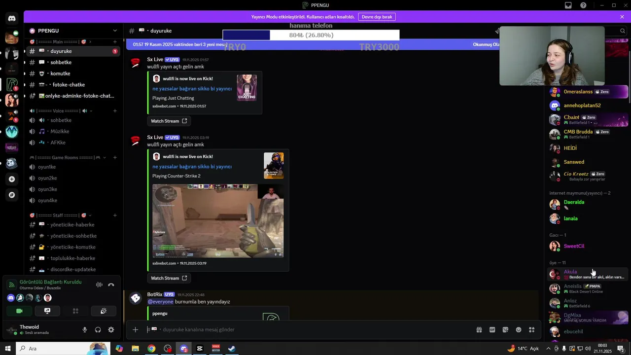This screenshot has height=355, width=631.
Task: Open Google Chrome from the taskbar
Action: (151, 349)
